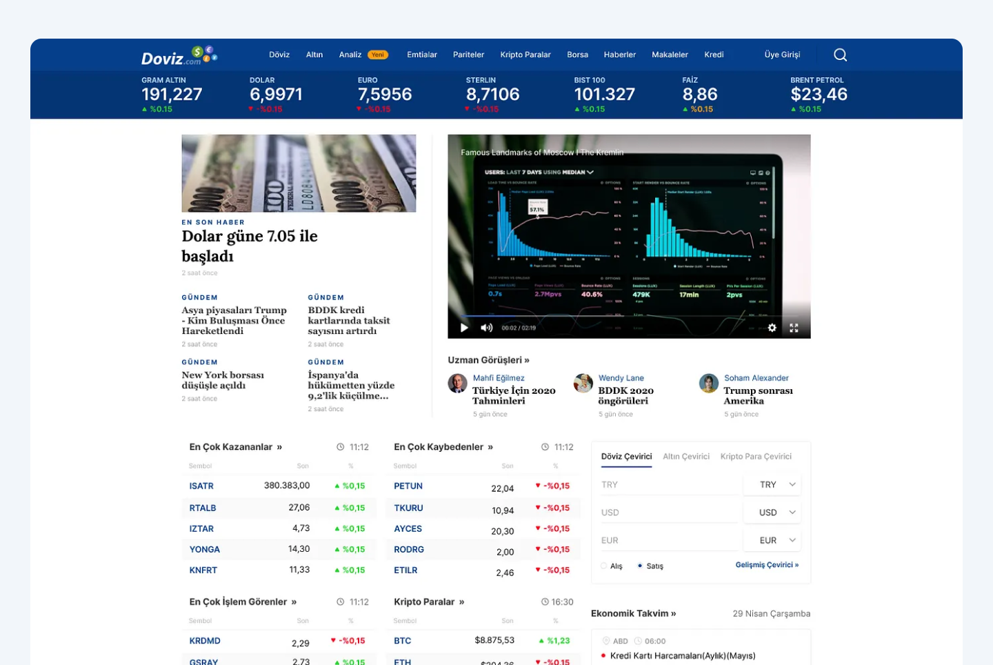Open video settings gear icon
This screenshot has width=993, height=665.
click(x=772, y=328)
